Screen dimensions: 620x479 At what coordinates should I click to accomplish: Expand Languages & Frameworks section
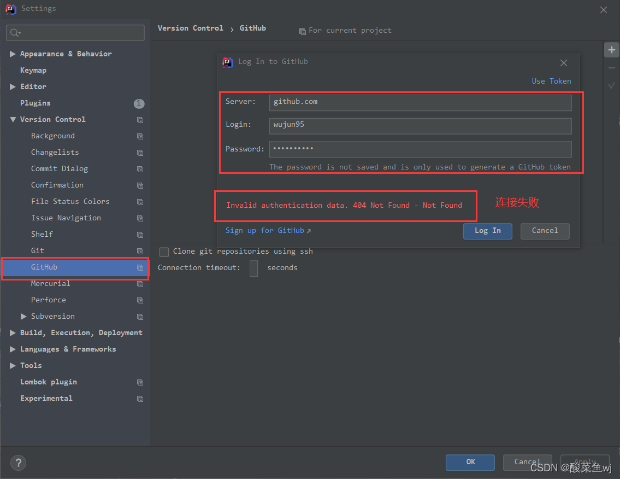coord(13,349)
